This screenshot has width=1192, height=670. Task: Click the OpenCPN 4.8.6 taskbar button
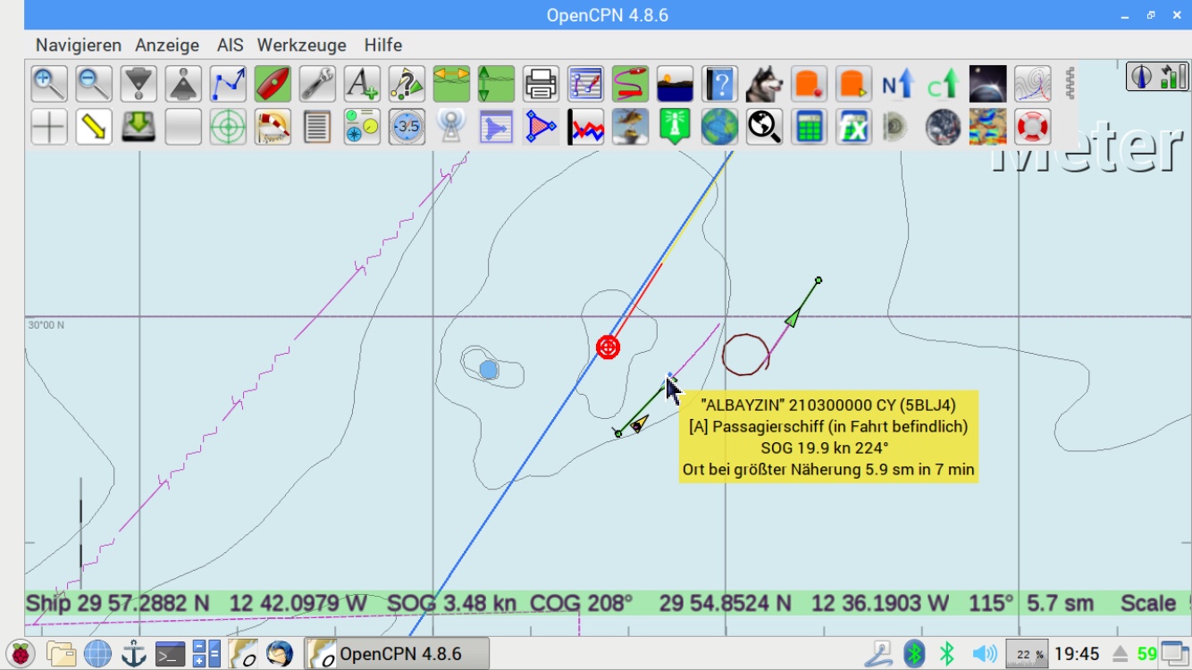tap(397, 654)
